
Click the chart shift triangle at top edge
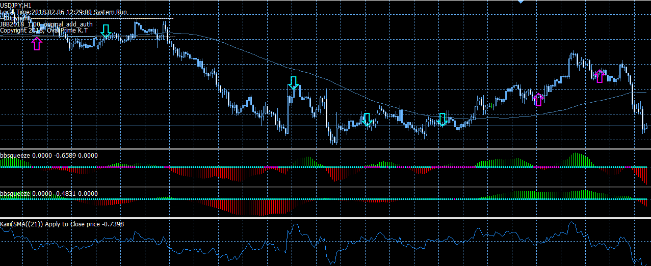(x=520, y=2)
